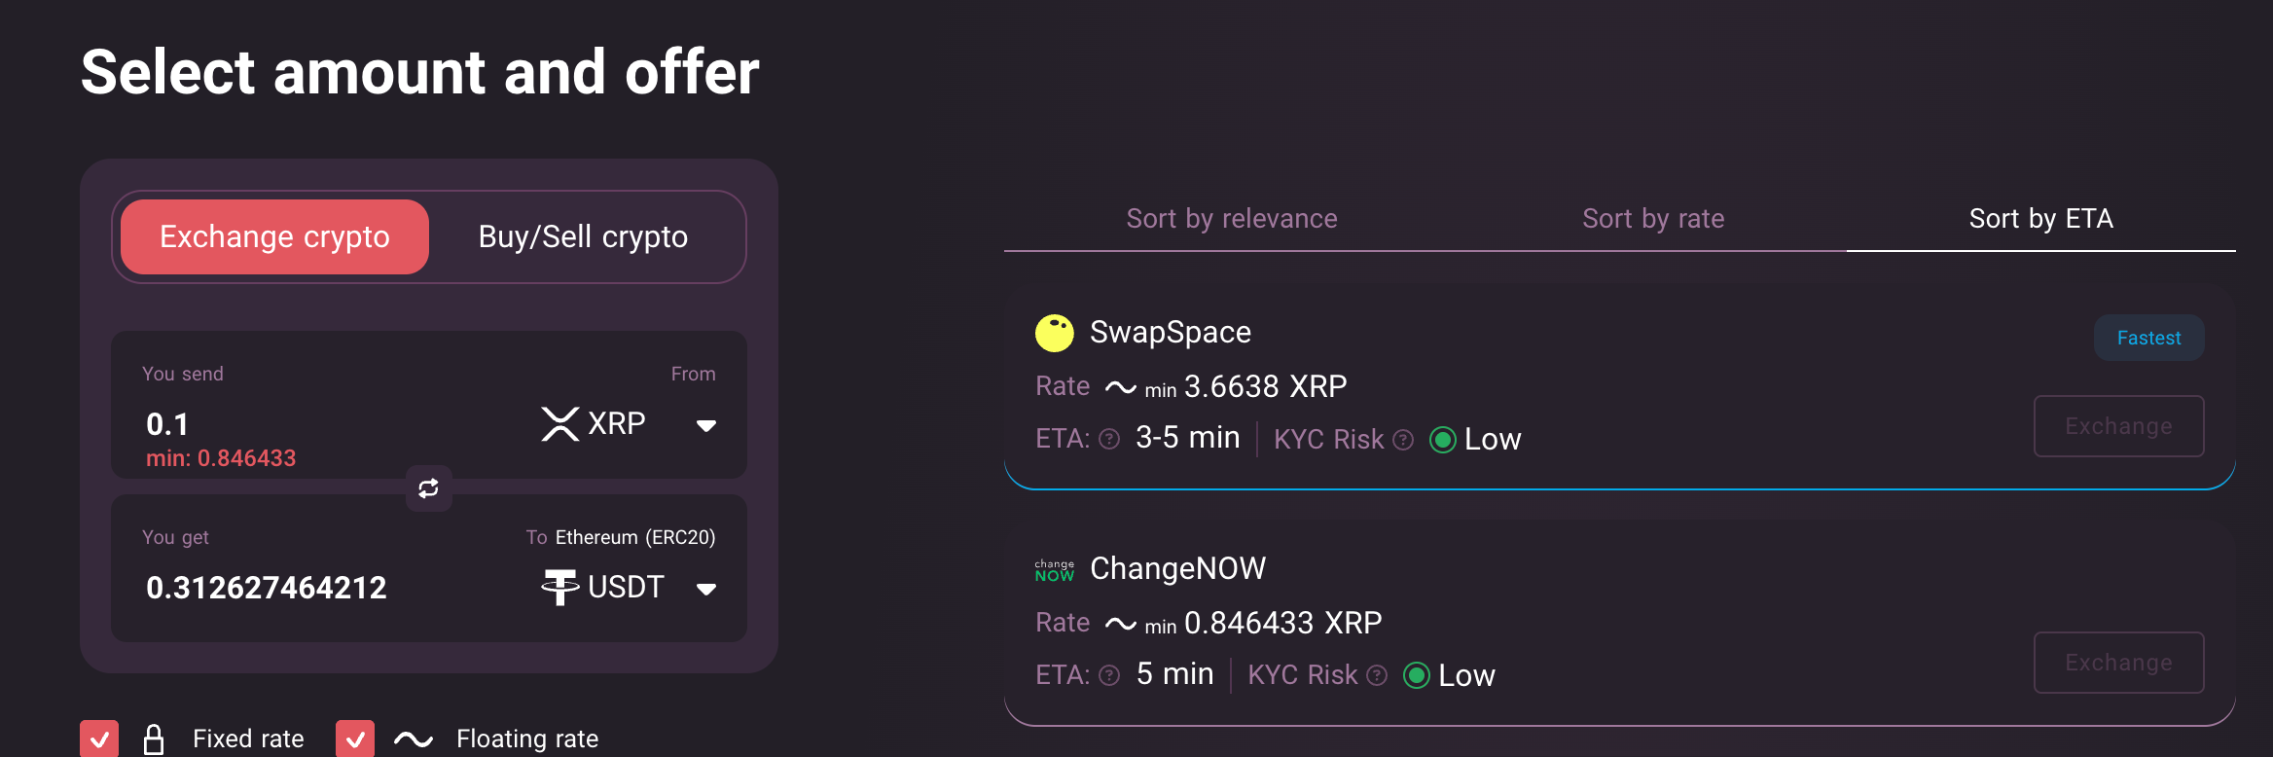
Task: Click the You send amount field
Action: coord(292,424)
